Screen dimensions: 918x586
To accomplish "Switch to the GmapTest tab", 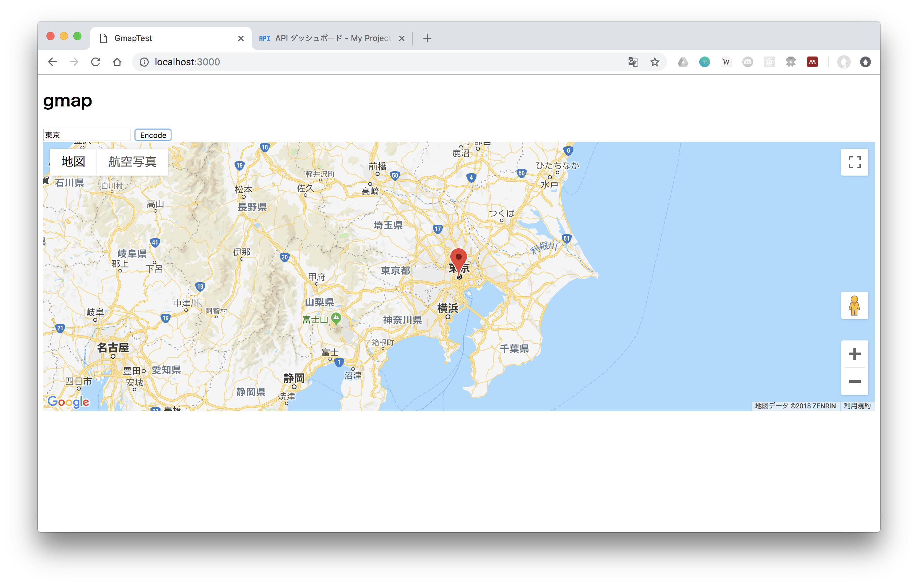I will click(170, 38).
